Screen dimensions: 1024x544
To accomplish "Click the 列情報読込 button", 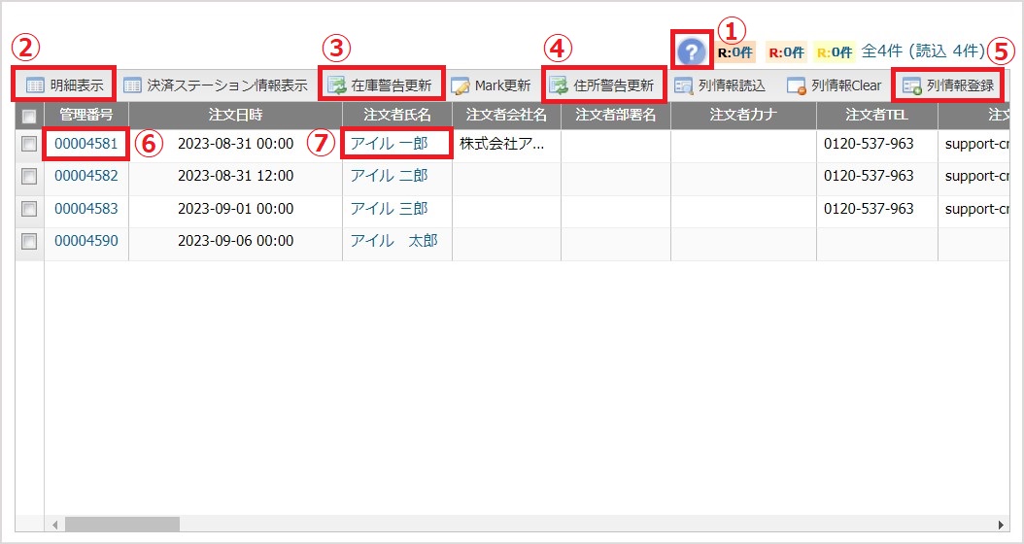I will tap(720, 85).
